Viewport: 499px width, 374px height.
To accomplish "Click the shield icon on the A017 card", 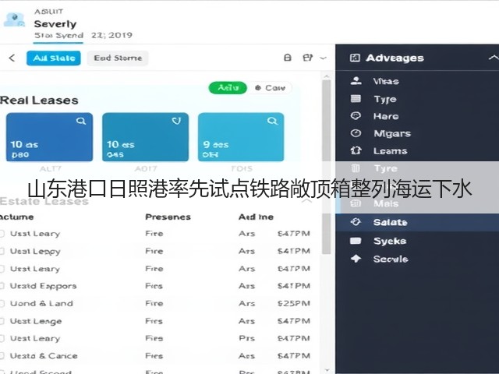I will pyautogui.click(x=177, y=121).
